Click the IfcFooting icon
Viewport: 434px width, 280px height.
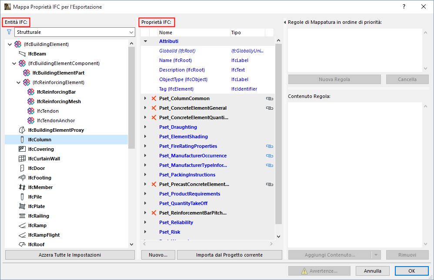pos(22,178)
